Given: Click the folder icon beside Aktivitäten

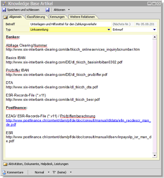Looking at the screenshot, I should 5,164.
